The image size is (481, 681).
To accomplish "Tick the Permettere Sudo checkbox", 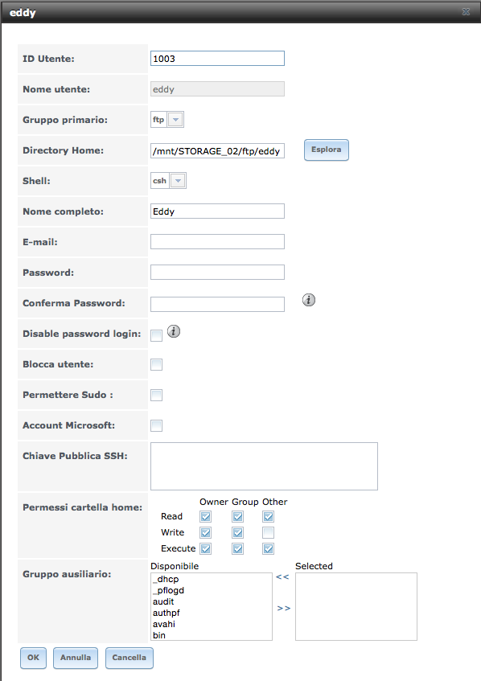I will pyautogui.click(x=156, y=396).
